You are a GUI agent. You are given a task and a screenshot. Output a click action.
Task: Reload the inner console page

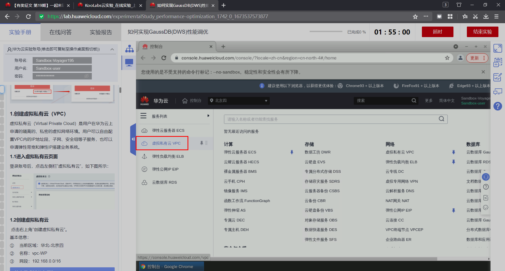[164, 58]
